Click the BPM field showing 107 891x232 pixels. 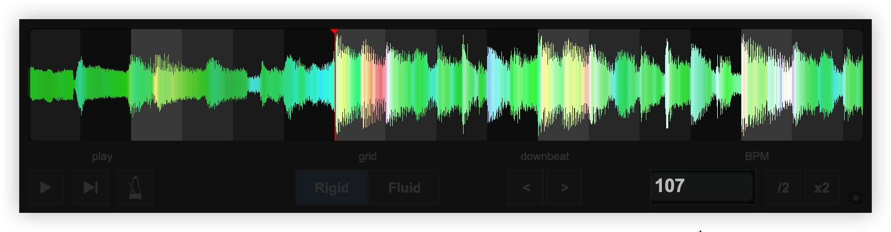tap(701, 186)
